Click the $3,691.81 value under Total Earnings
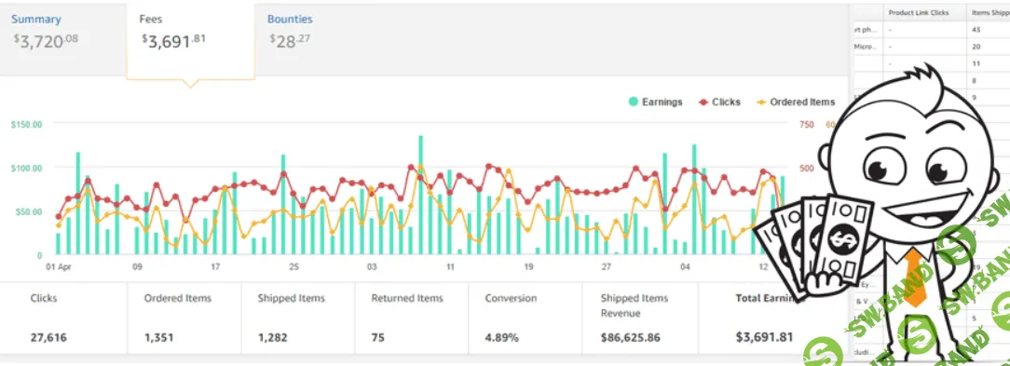 coord(764,338)
